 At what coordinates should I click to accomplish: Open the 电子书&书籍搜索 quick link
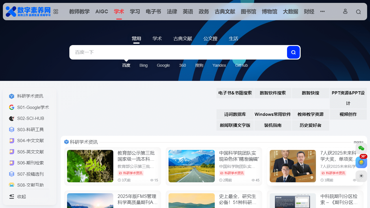(235, 93)
